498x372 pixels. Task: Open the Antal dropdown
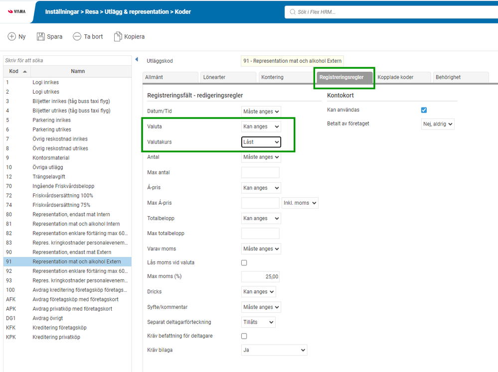261,157
